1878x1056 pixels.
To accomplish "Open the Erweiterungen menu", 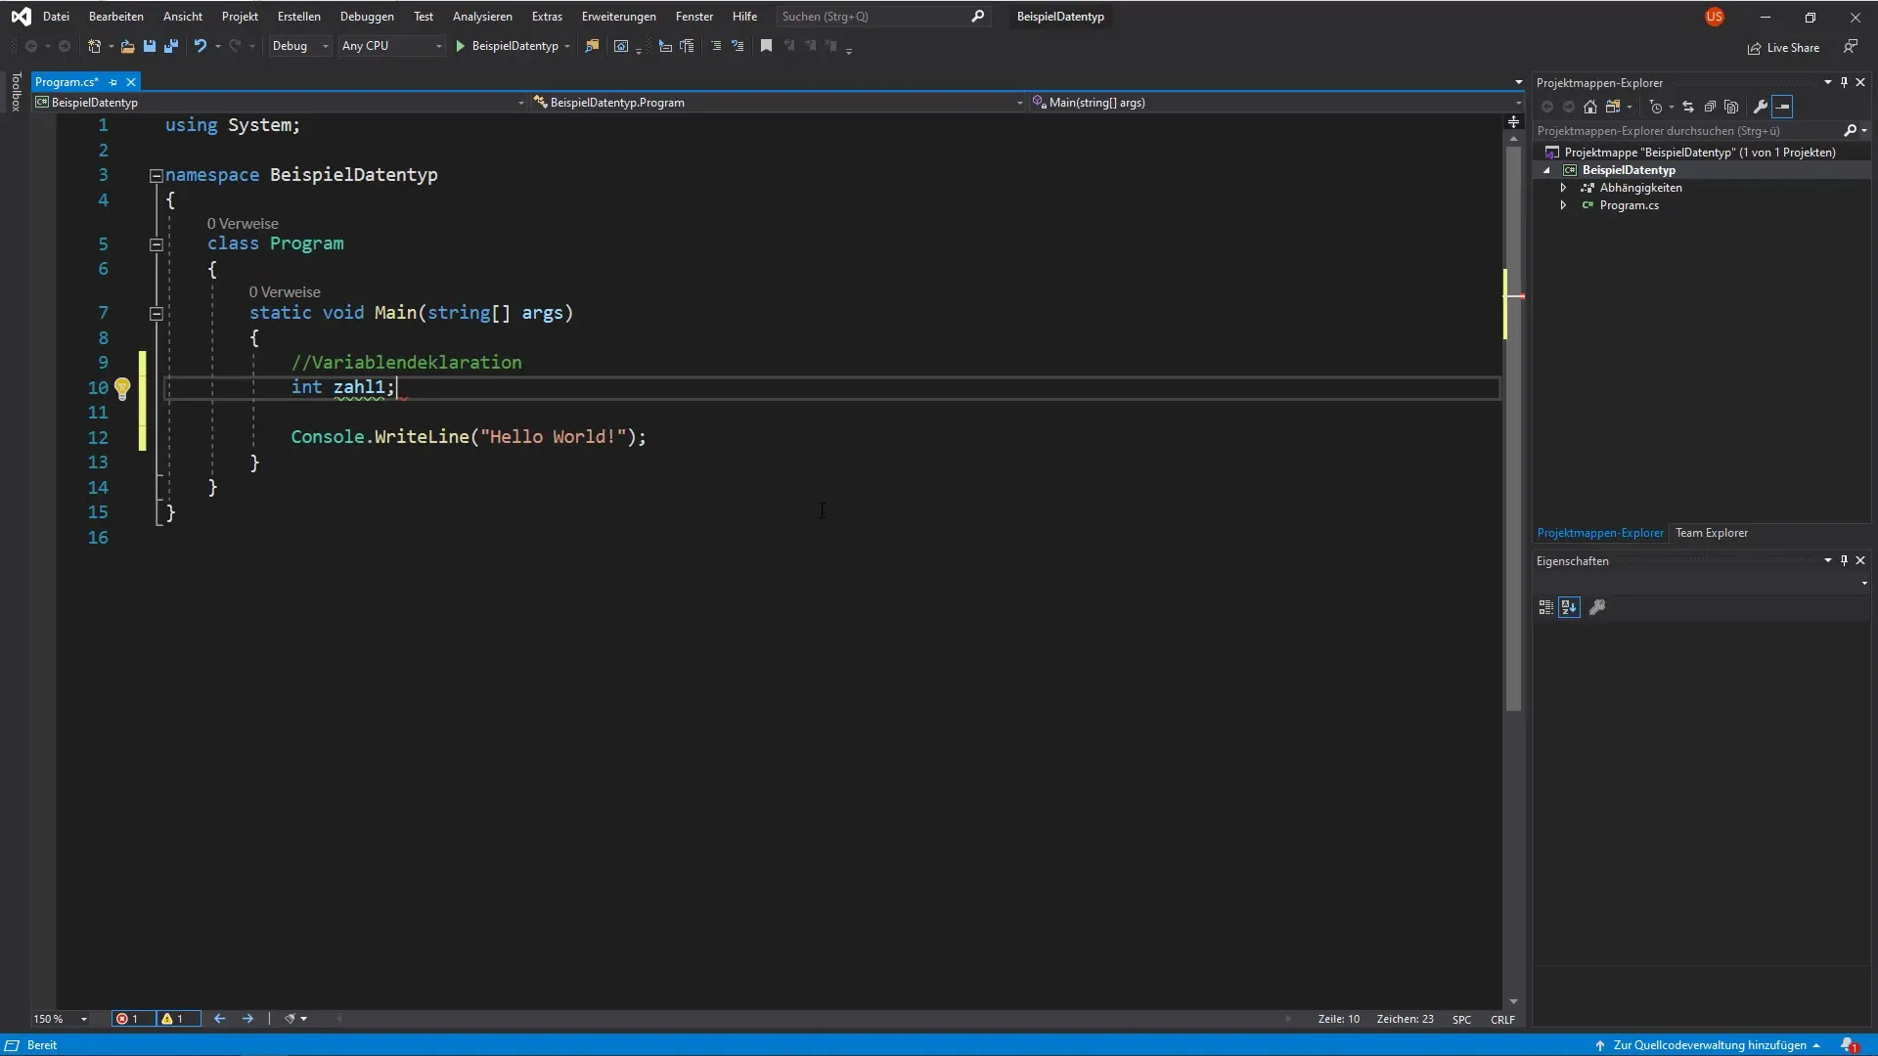I will [618, 17].
